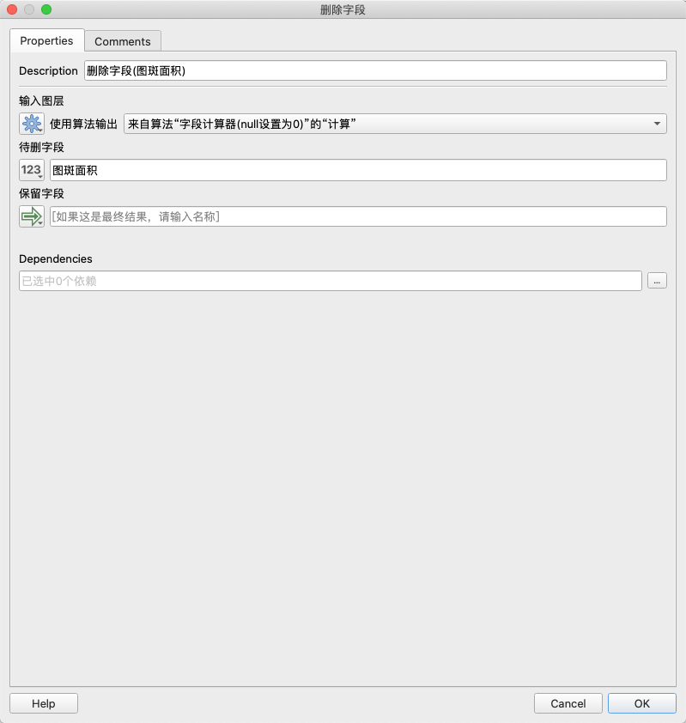Click into the Description text field
Screen dimensions: 686x723
tap(374, 71)
